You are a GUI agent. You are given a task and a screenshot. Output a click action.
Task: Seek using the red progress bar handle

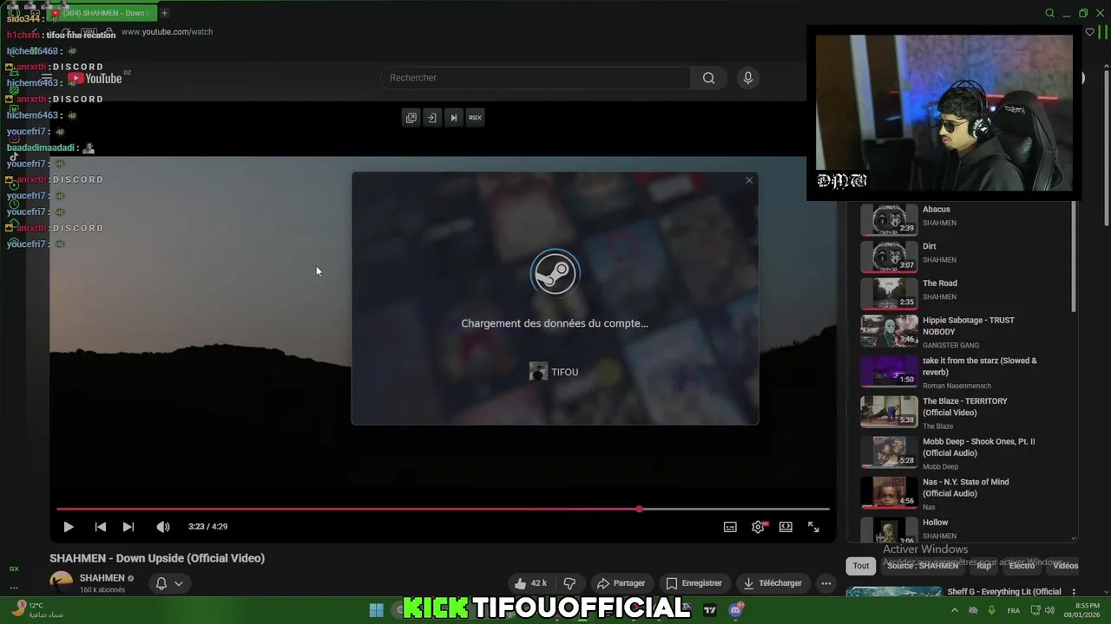[640, 509]
